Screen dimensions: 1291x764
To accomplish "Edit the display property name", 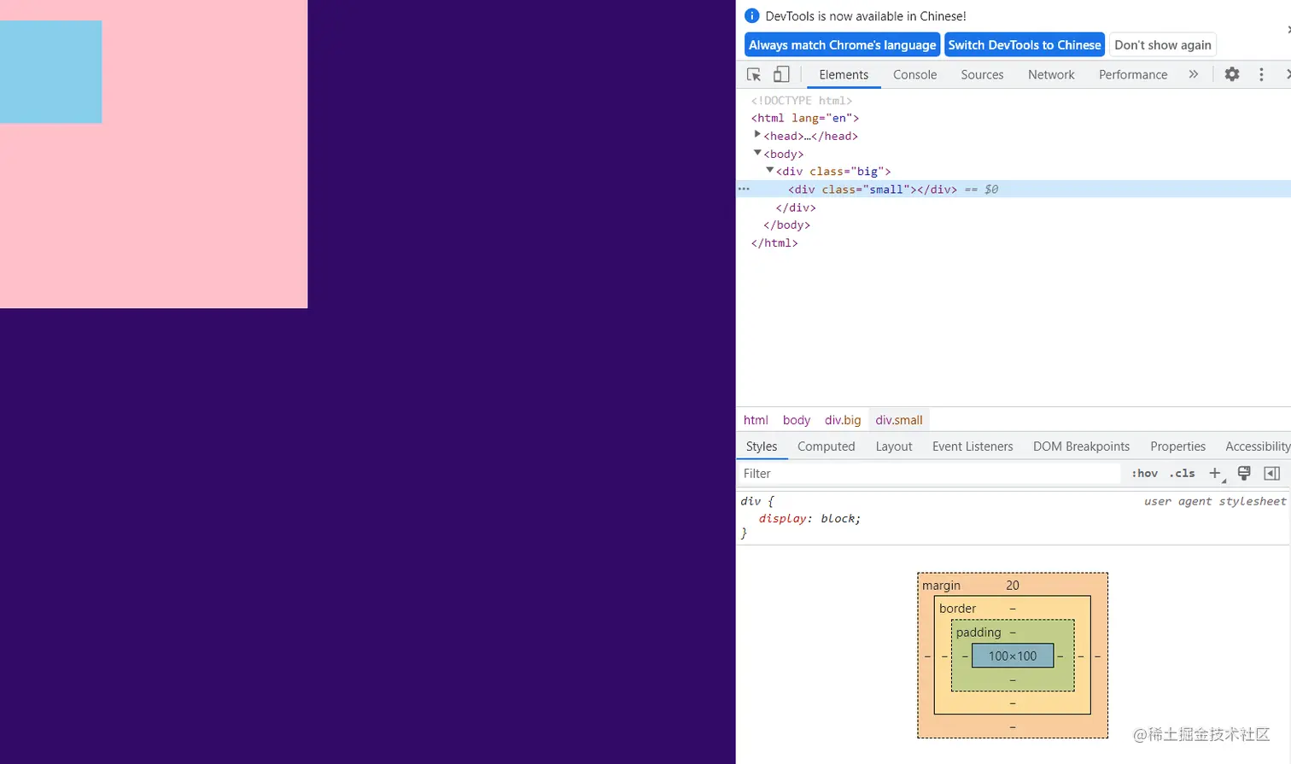I will [x=782, y=518].
